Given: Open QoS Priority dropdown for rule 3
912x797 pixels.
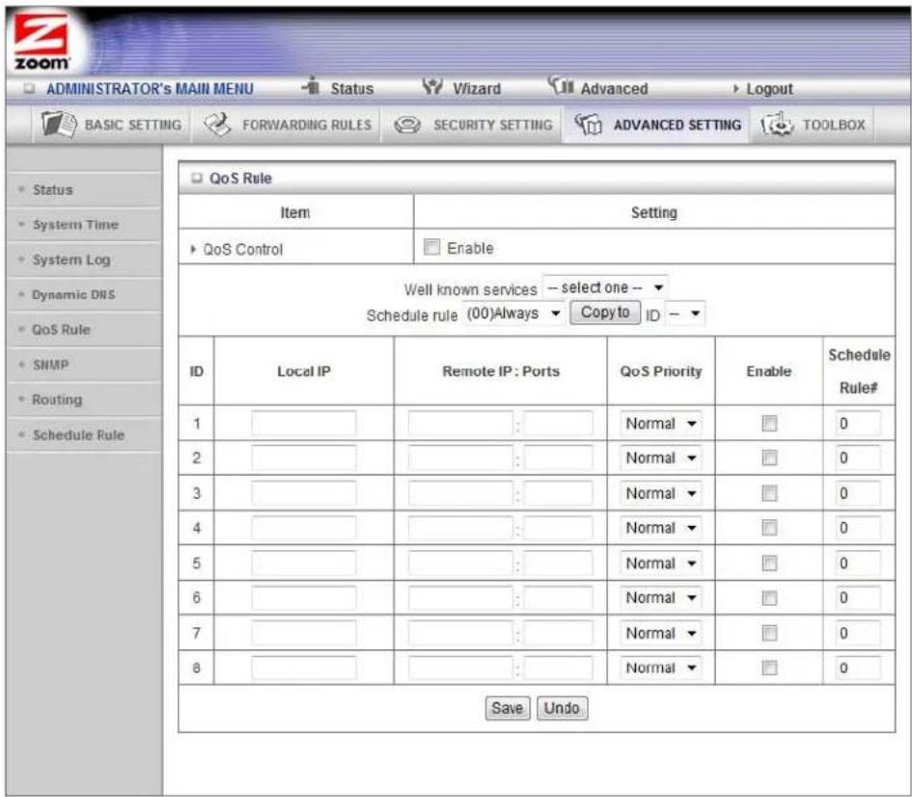Looking at the screenshot, I should [660, 493].
